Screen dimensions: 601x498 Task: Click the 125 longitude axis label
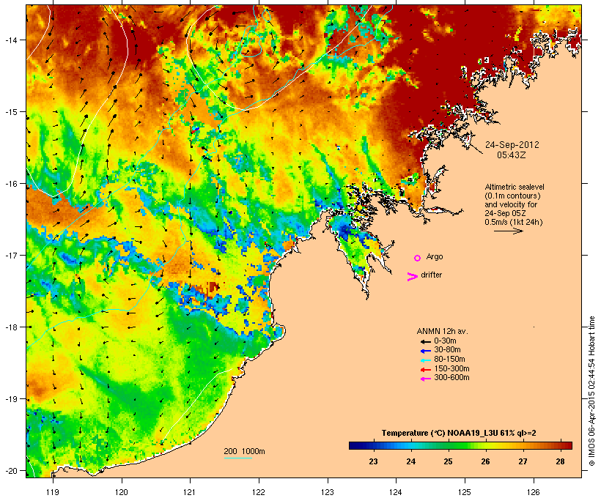pyautogui.click(x=465, y=492)
